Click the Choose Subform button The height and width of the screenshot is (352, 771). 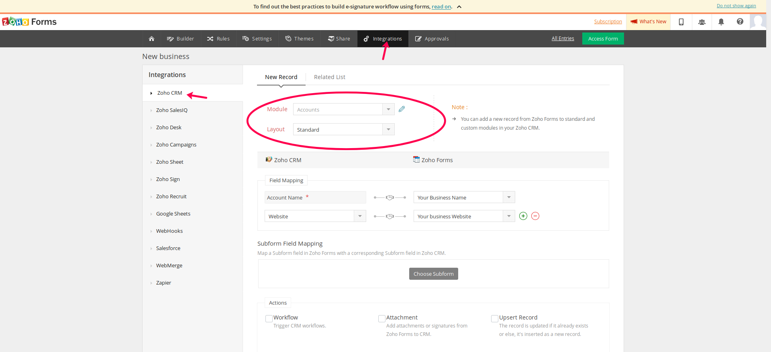point(433,274)
